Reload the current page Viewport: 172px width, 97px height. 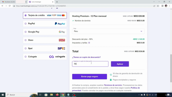(10, 6)
